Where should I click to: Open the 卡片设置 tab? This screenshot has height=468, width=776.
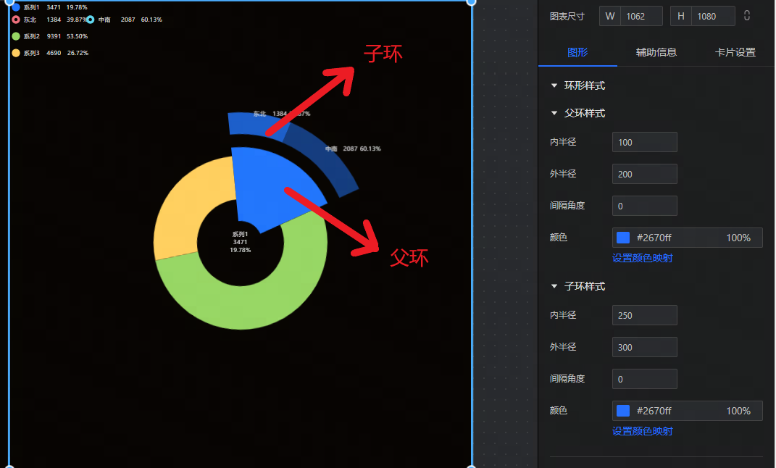[x=735, y=52]
